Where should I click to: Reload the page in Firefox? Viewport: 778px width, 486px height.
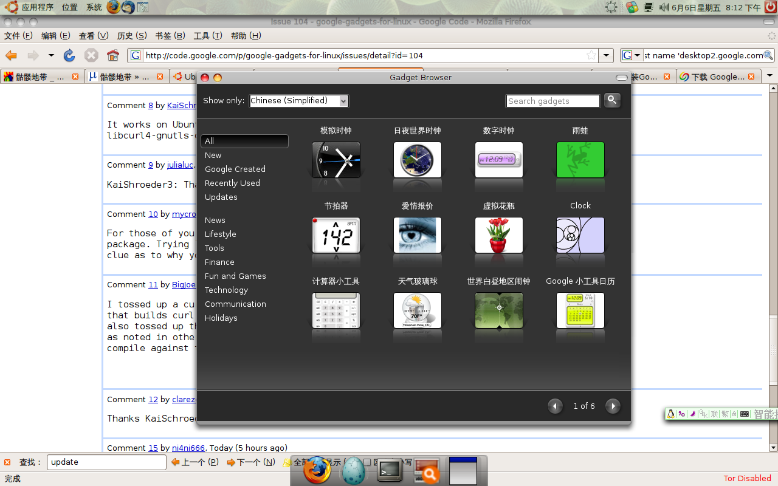click(x=69, y=56)
